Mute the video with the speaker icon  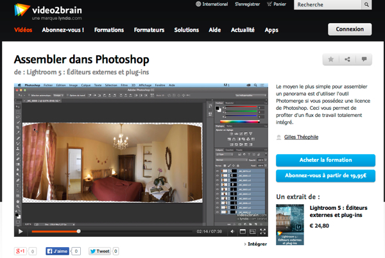coord(232,231)
